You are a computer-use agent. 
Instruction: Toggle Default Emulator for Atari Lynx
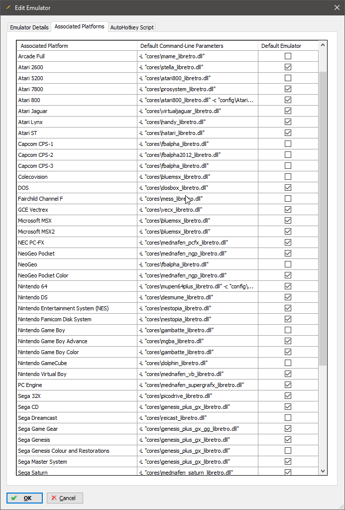pos(288,122)
